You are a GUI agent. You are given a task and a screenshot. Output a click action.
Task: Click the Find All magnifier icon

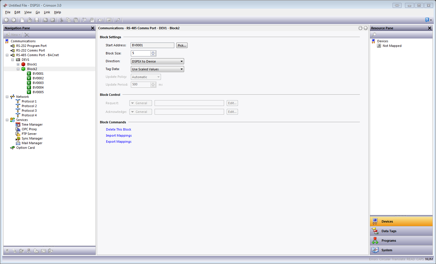85,20
